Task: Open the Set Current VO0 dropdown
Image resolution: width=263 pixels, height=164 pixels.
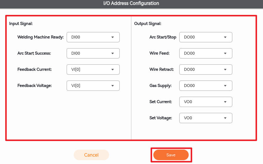Action: click(206, 102)
